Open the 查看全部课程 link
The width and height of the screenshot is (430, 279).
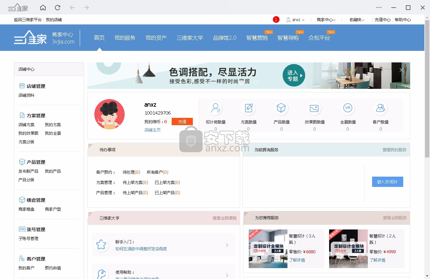225,218
